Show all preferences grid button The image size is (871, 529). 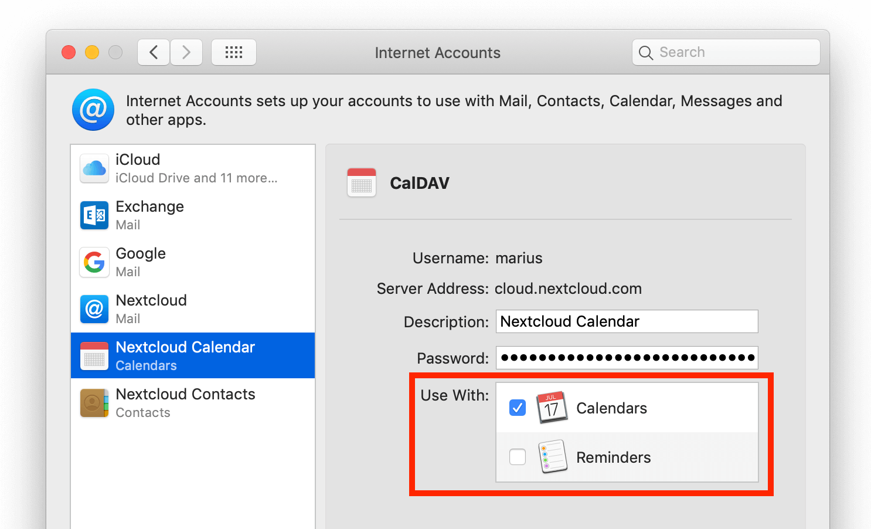tap(234, 53)
